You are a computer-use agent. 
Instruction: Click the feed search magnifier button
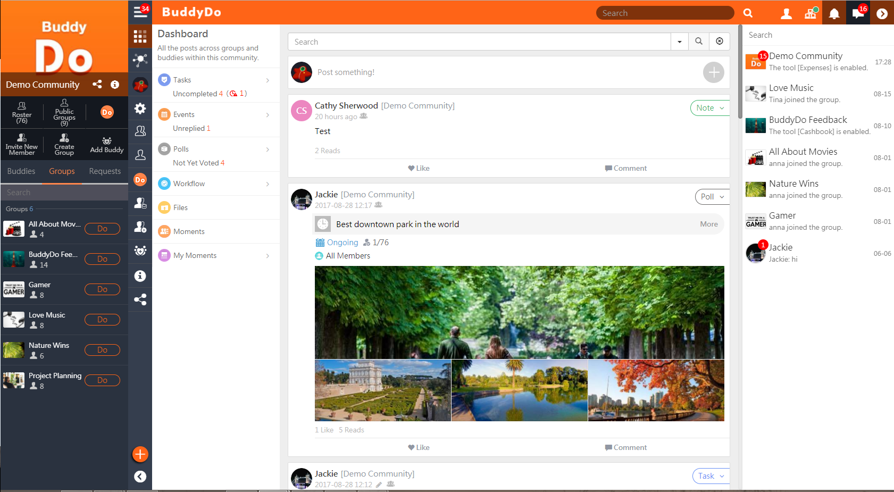pyautogui.click(x=699, y=41)
